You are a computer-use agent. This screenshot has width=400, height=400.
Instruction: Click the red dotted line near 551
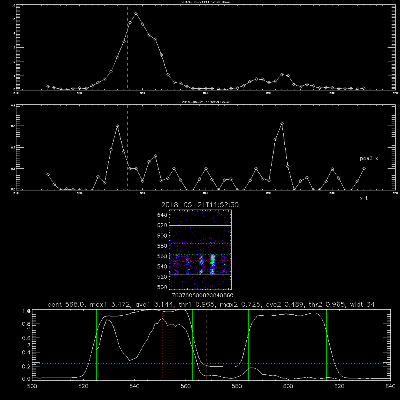coord(163,344)
